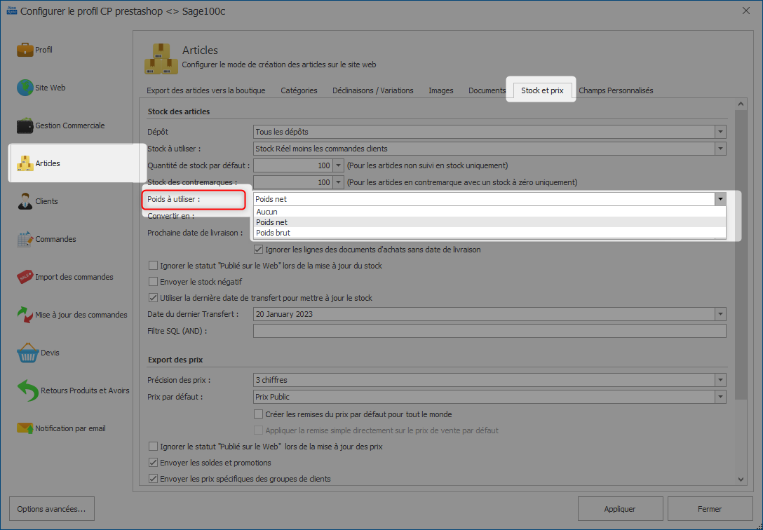Switch to Export des articles vers la boutique tab
763x530 pixels.
point(206,90)
